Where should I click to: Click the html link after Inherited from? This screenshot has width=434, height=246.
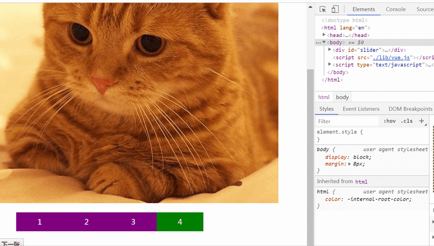(361, 182)
